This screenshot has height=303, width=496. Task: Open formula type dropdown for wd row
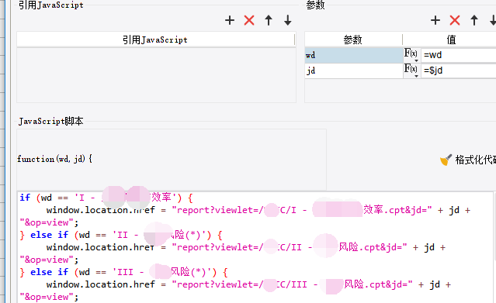[x=411, y=55]
